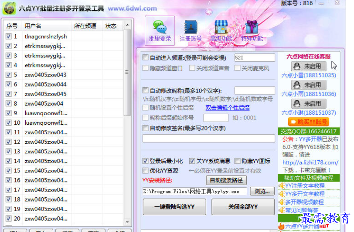Close the 六点YY tool window
Screen dimensions: 354x232
(337, 3)
